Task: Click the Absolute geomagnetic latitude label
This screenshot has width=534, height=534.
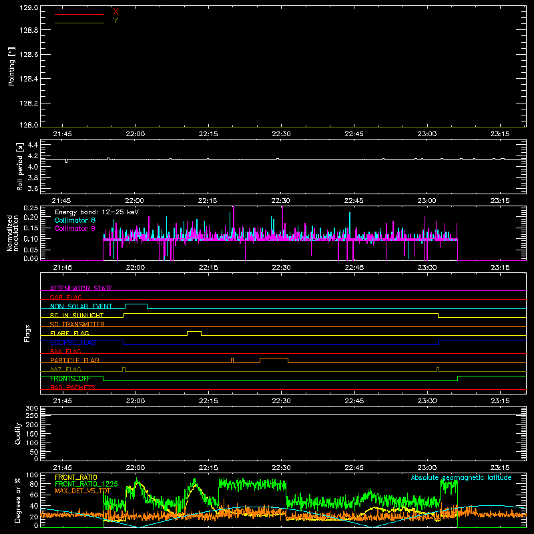Action: click(x=461, y=477)
